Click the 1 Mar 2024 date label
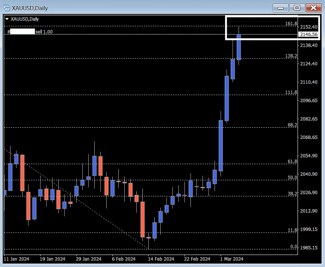325x267 pixels. (232, 259)
